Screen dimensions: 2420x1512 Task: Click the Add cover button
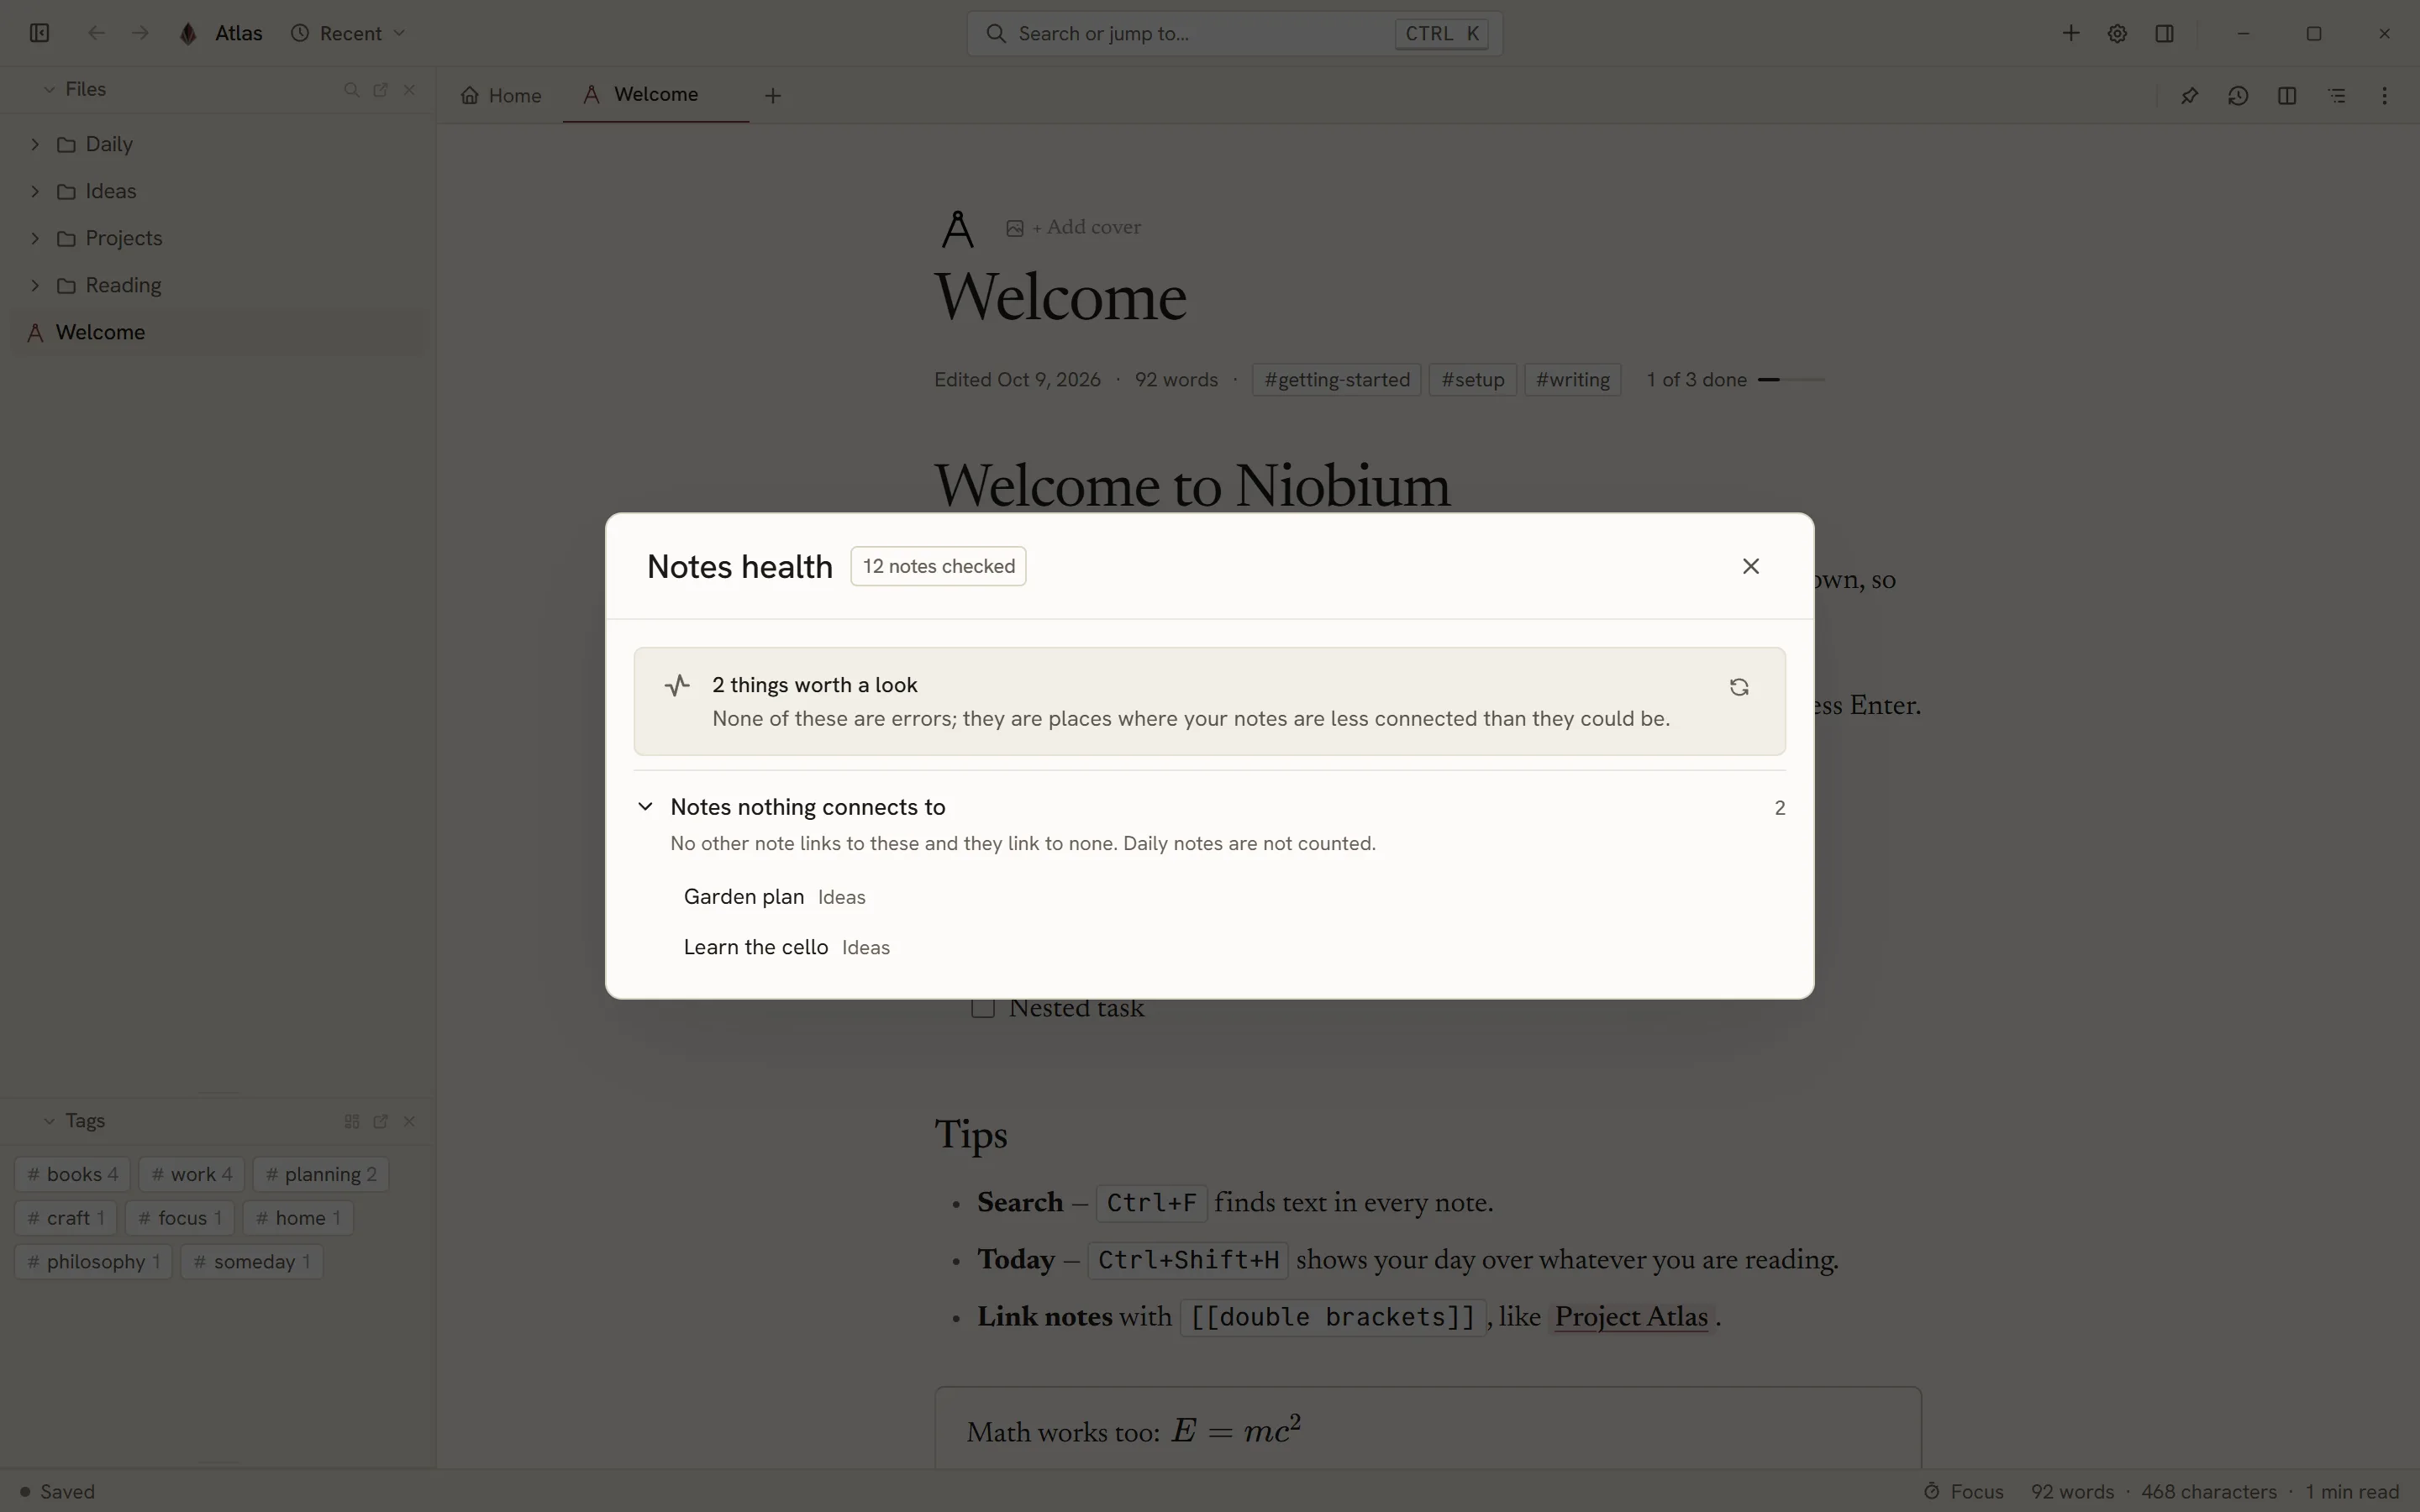click(x=1073, y=227)
